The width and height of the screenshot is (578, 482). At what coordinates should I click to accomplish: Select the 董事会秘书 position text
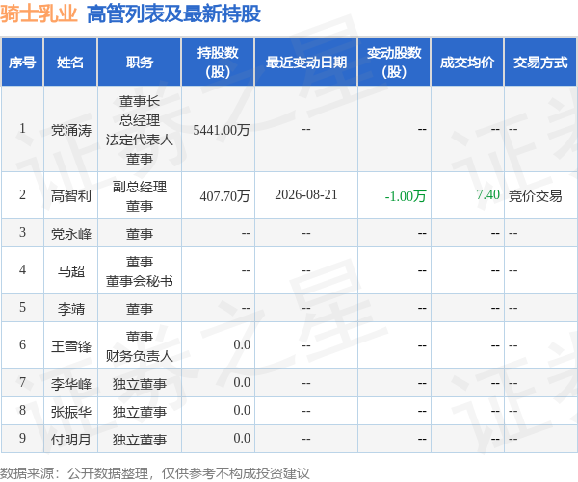pyautogui.click(x=140, y=281)
